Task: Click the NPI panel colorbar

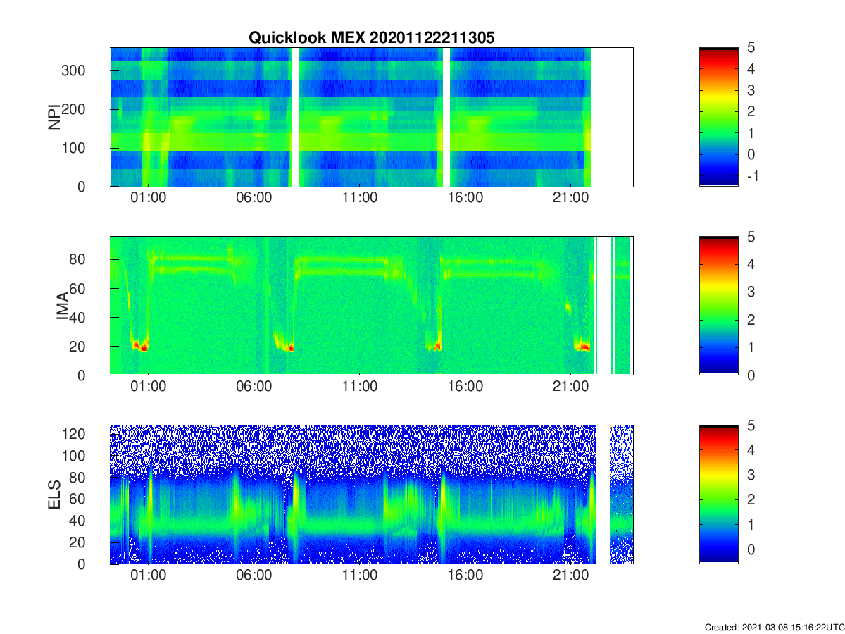Action: 719,117
